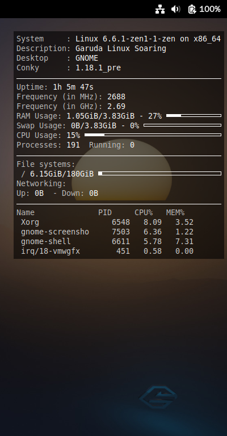Image resolution: width=227 pixels, height=436 pixels.
Task: Click 'Garuda Linux Soaring' description
Action: click(x=120, y=49)
